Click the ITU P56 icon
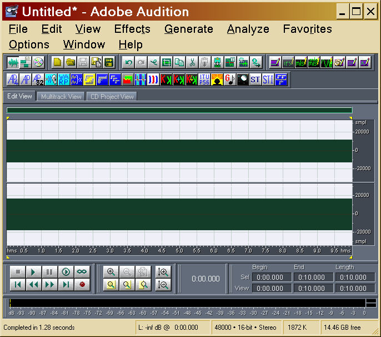381x337 pixels. tap(204, 80)
